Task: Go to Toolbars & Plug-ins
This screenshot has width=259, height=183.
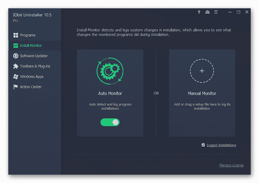Action: pos(35,66)
